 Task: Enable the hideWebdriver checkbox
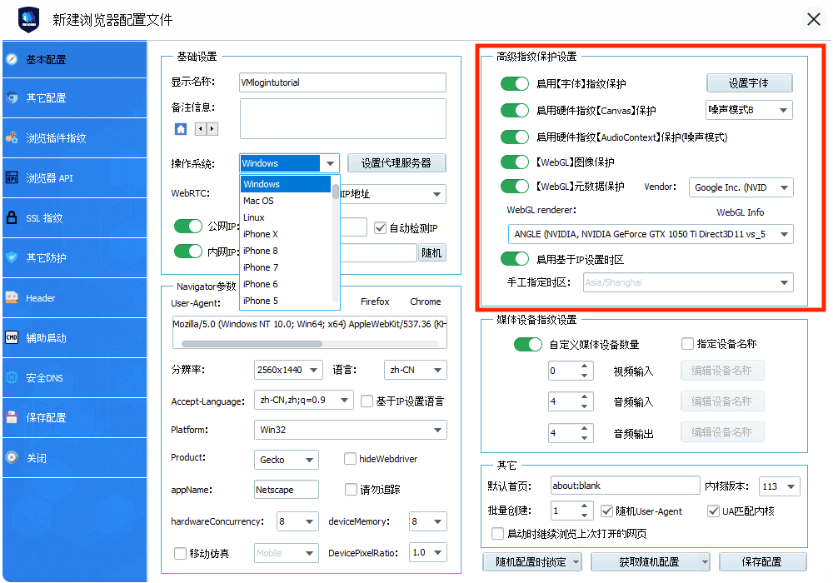350,458
